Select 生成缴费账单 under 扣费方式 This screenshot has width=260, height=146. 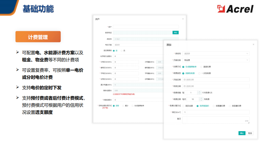(x=189, y=67)
